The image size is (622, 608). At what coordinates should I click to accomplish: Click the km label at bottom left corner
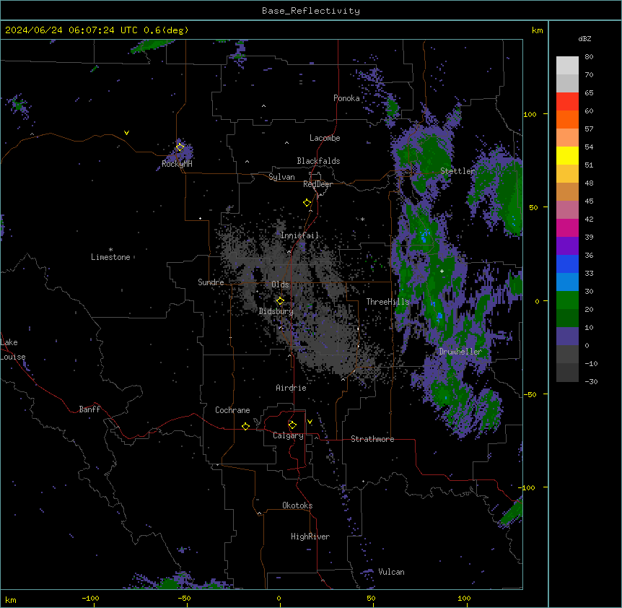coord(11,600)
